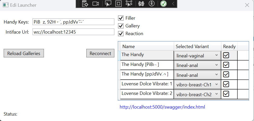Click the green checkmark status icon
This screenshot has width=254, height=121.
click(x=164, y=4)
